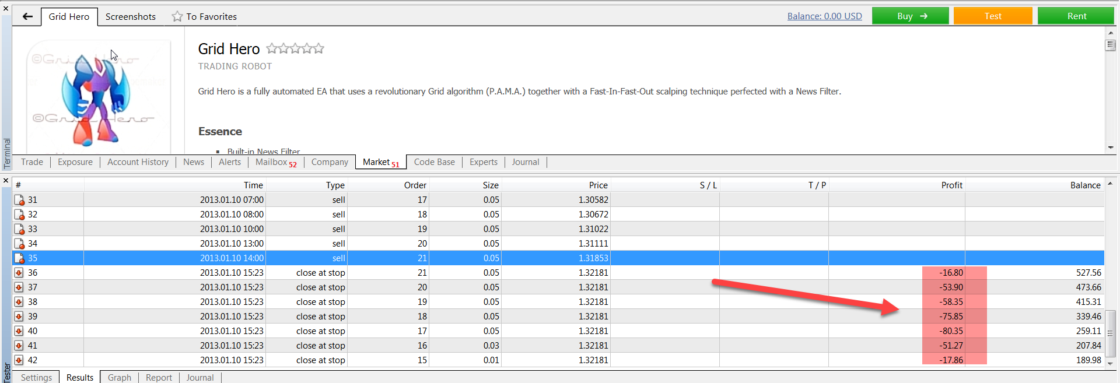This screenshot has width=1120, height=383.
Task: Open the Experts tab
Action: point(484,162)
